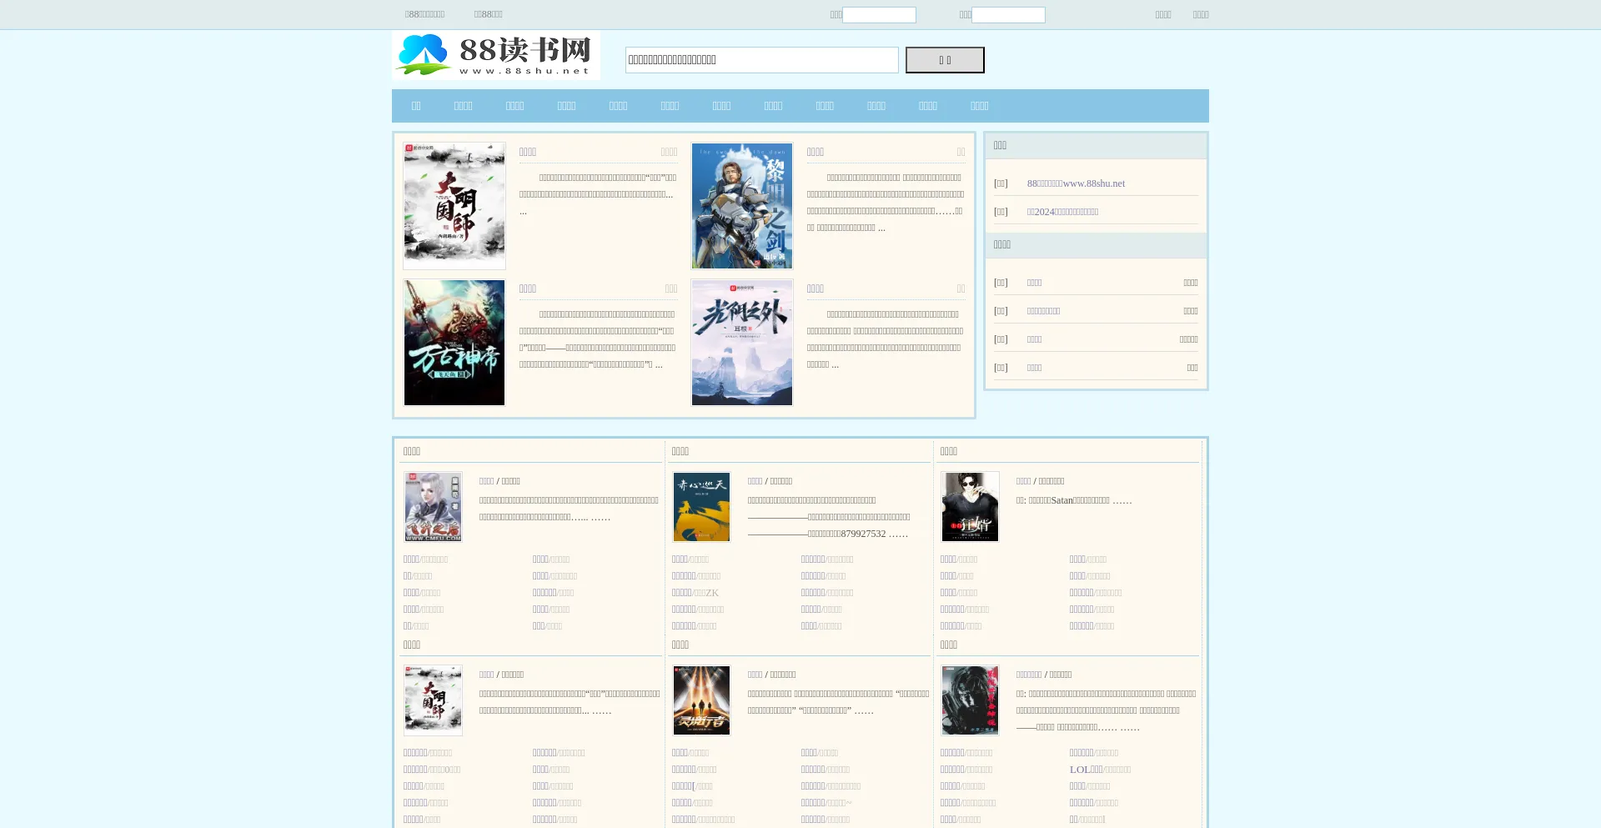Click the leftmost link in the very top bar
This screenshot has width=1601, height=828.
pos(424,14)
